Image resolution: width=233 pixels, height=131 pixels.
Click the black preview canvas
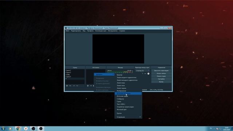click(x=118, y=49)
